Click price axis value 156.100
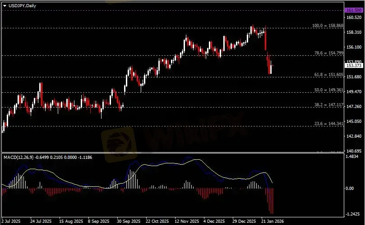Image resolution: width=365 pixels, height=225 pixels. coord(354,47)
